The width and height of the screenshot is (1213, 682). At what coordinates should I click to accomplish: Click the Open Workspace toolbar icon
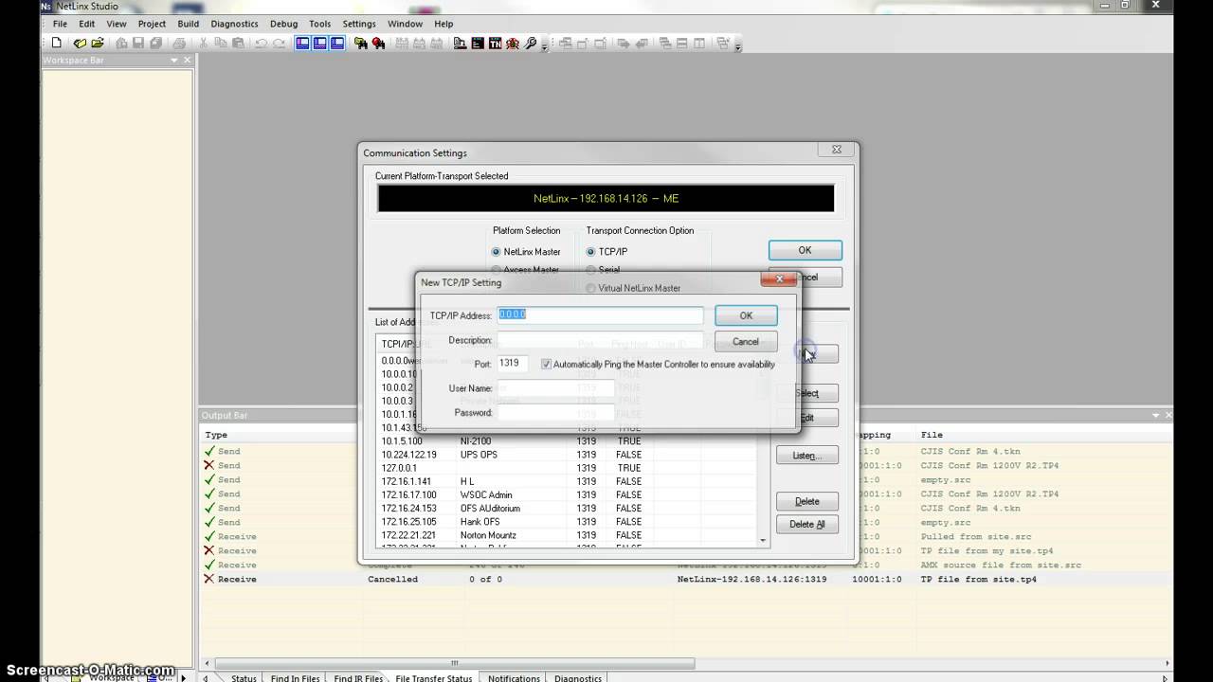point(80,43)
